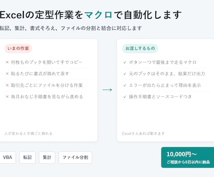Click the row 元のブックはそのまま、結果だけ出力
Image resolution: width=214 pixels, height=177 pixels.
167,74
